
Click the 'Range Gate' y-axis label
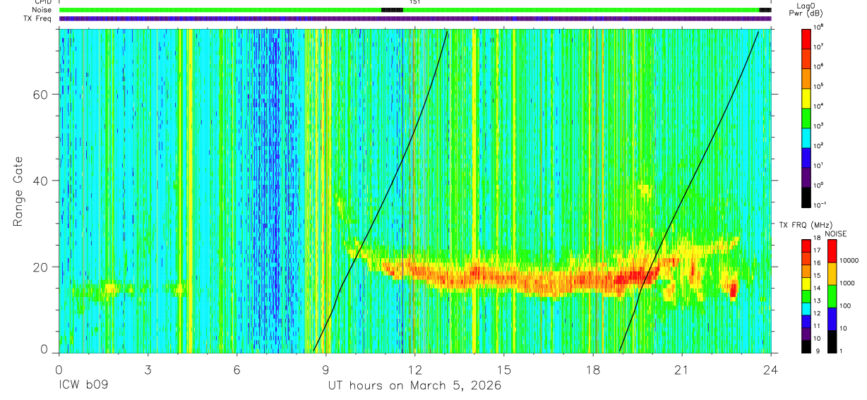pos(17,190)
